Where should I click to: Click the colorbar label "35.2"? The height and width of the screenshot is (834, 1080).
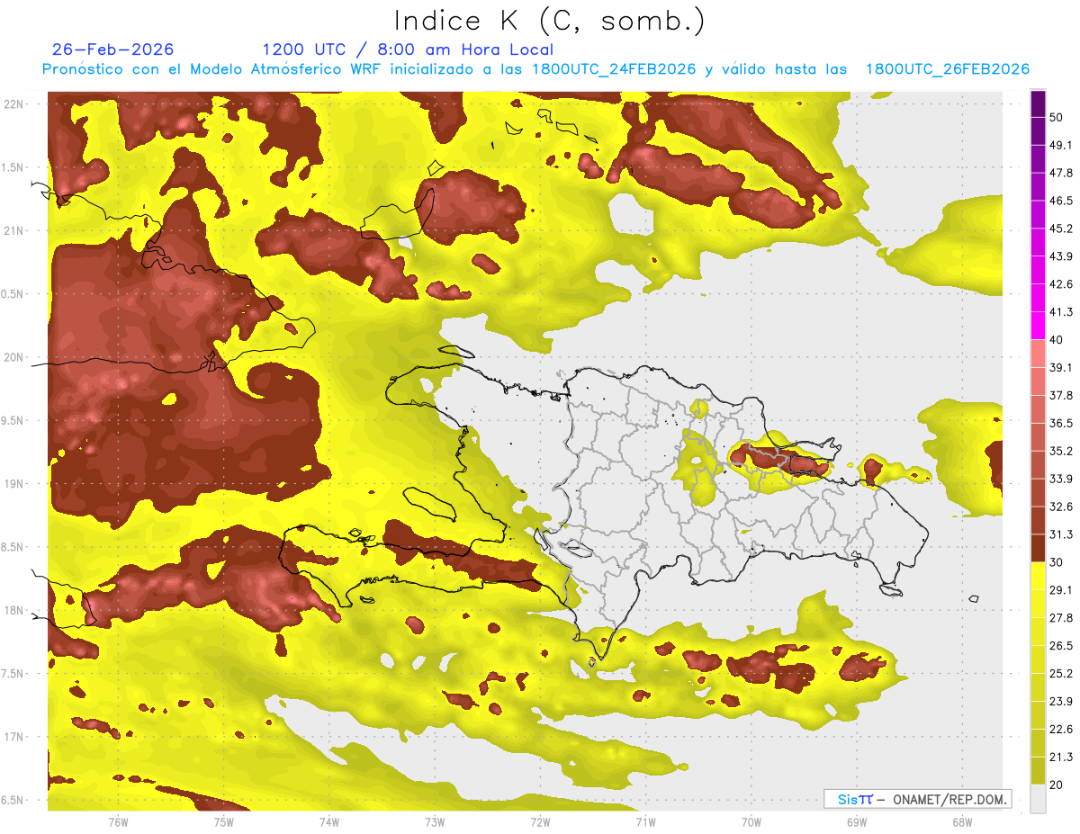coord(1061,451)
